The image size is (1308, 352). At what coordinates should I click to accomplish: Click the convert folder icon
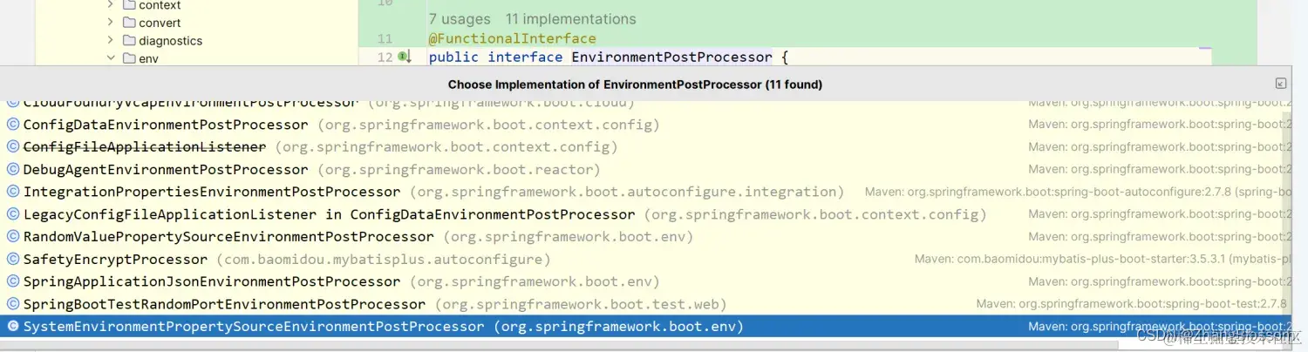pyautogui.click(x=129, y=23)
